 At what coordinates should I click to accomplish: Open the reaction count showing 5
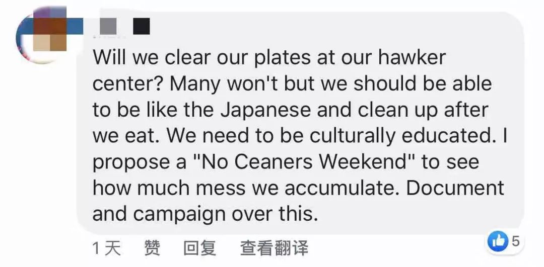515,241
